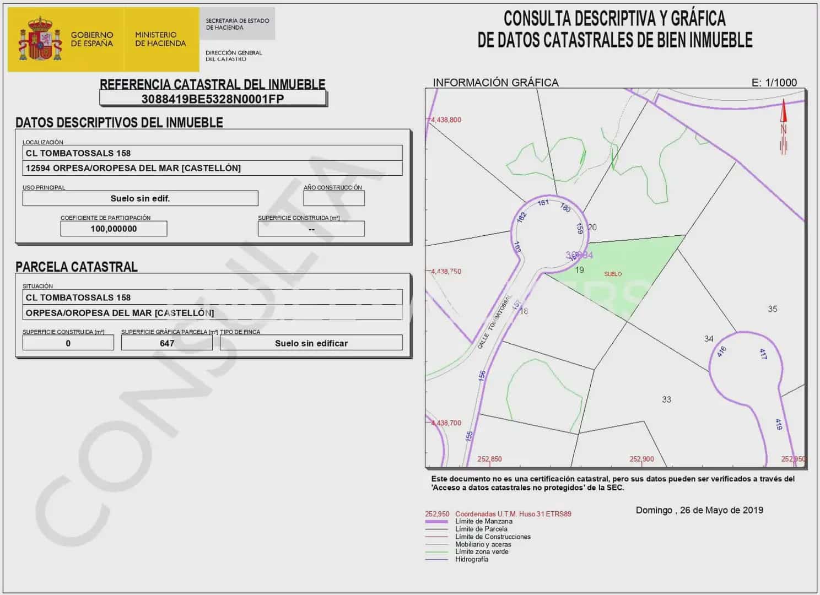Click the Límite de Parcela legend entry

481,529
